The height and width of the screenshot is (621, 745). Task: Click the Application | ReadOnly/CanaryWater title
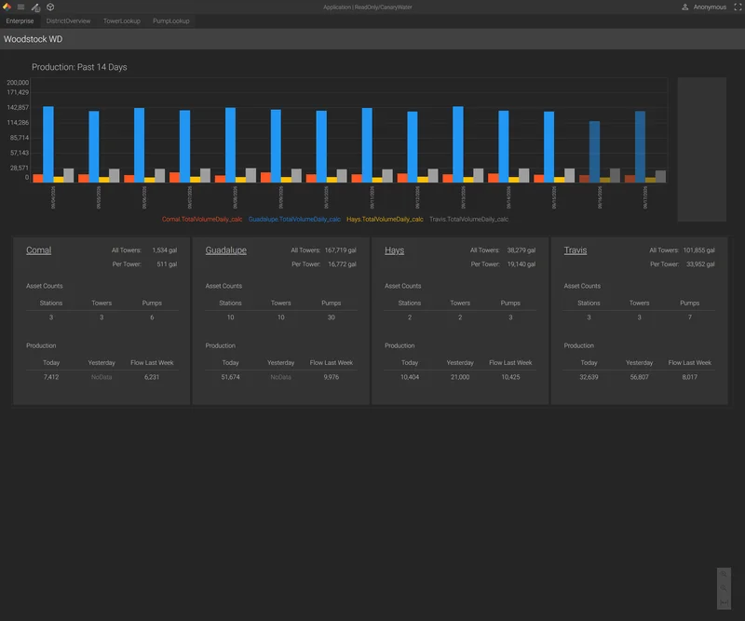[368, 7]
